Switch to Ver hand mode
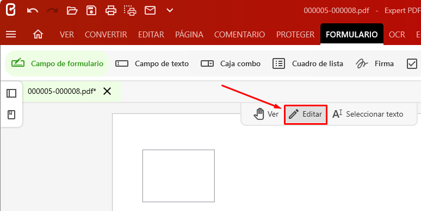421x211 pixels. coord(265,114)
